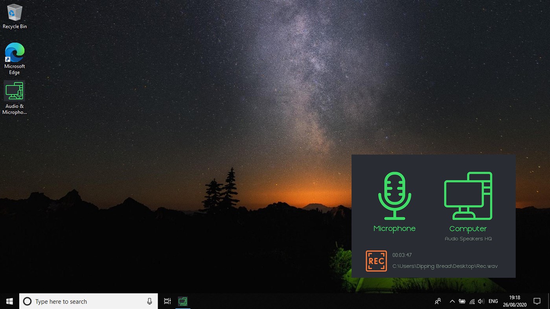Screen dimensions: 550x309
Task: Open the Rec.wav file path
Action: click(x=445, y=266)
